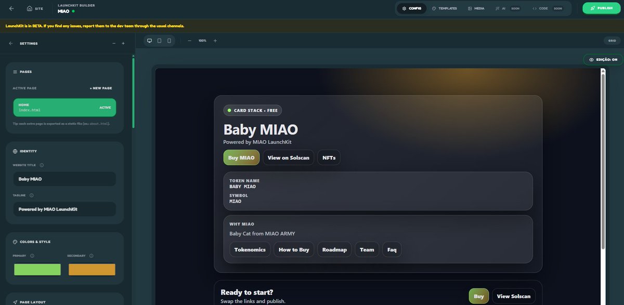Click the Config tab gear icon
624x305 pixels.
tap(404, 8)
